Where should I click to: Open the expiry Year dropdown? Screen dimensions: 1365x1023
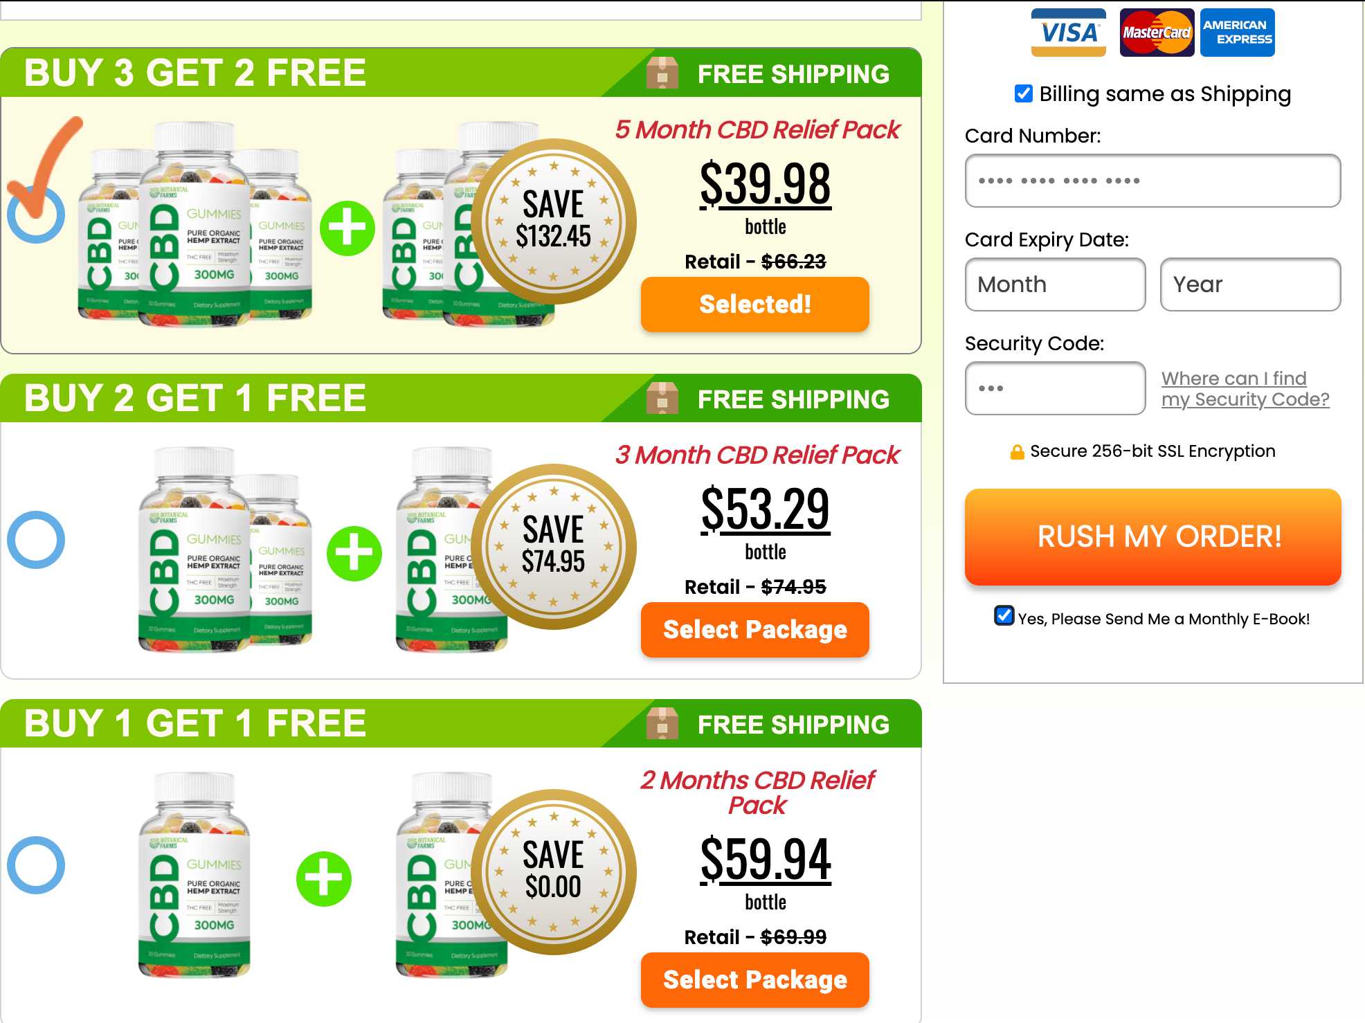coord(1250,284)
